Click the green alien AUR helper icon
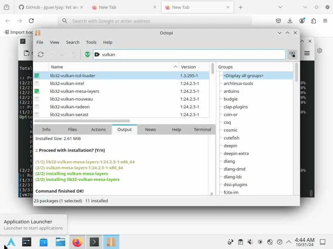This screenshot has height=249, width=333. coord(87,54)
